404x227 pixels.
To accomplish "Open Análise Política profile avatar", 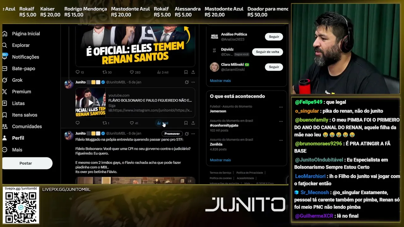I will pyautogui.click(x=214, y=37).
